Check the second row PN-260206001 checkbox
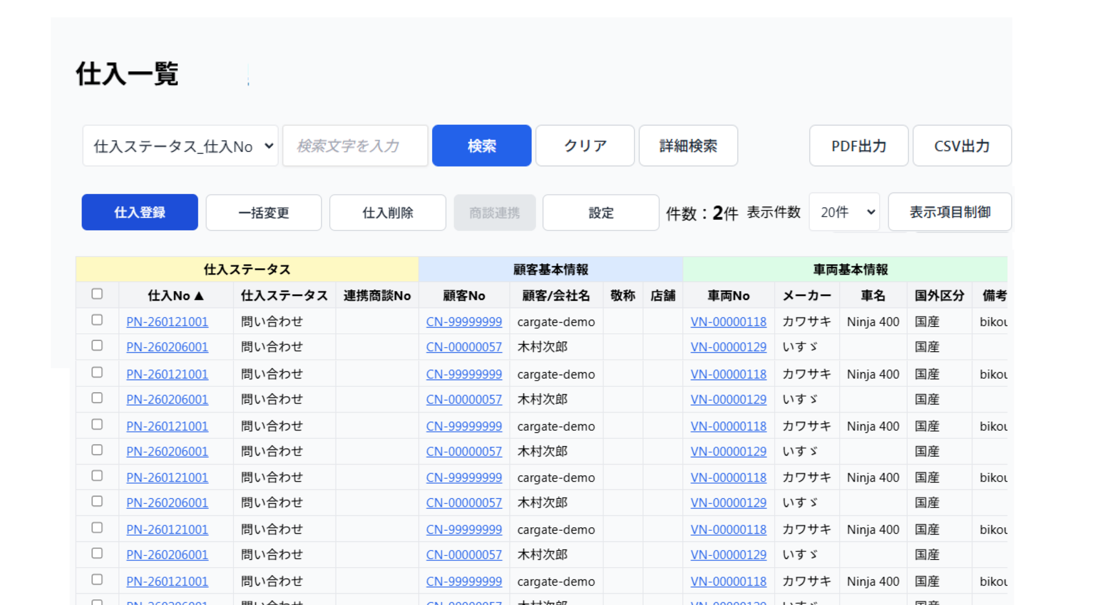Image resolution: width=1093 pixels, height=605 pixels. tap(97, 345)
